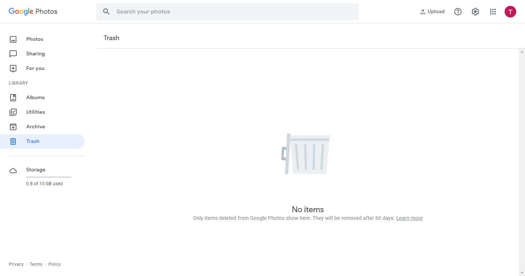Click the search magnifier icon
525x276 pixels.
click(106, 12)
